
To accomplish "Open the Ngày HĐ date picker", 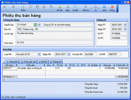I will 69,54.
